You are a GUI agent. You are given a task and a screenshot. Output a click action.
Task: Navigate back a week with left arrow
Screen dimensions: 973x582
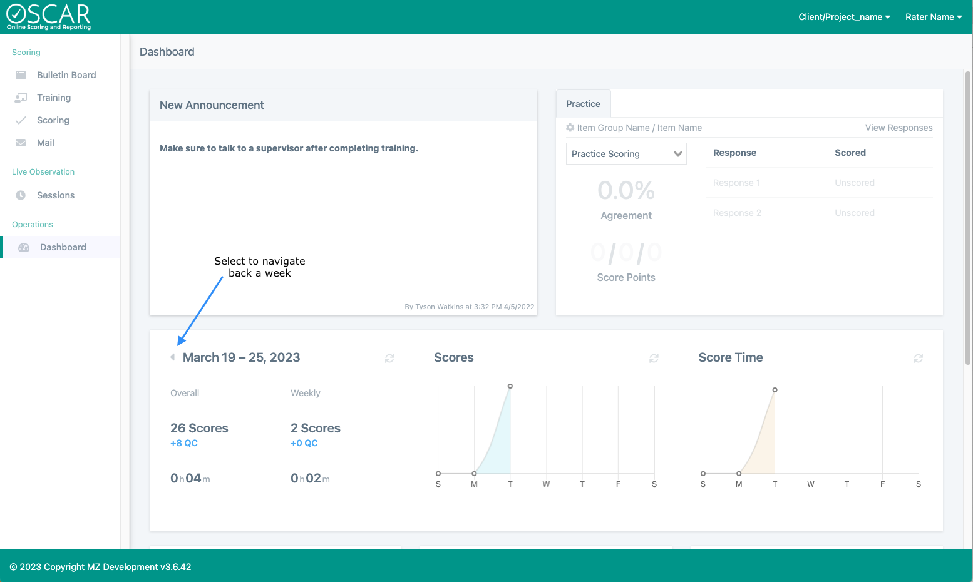[173, 357]
